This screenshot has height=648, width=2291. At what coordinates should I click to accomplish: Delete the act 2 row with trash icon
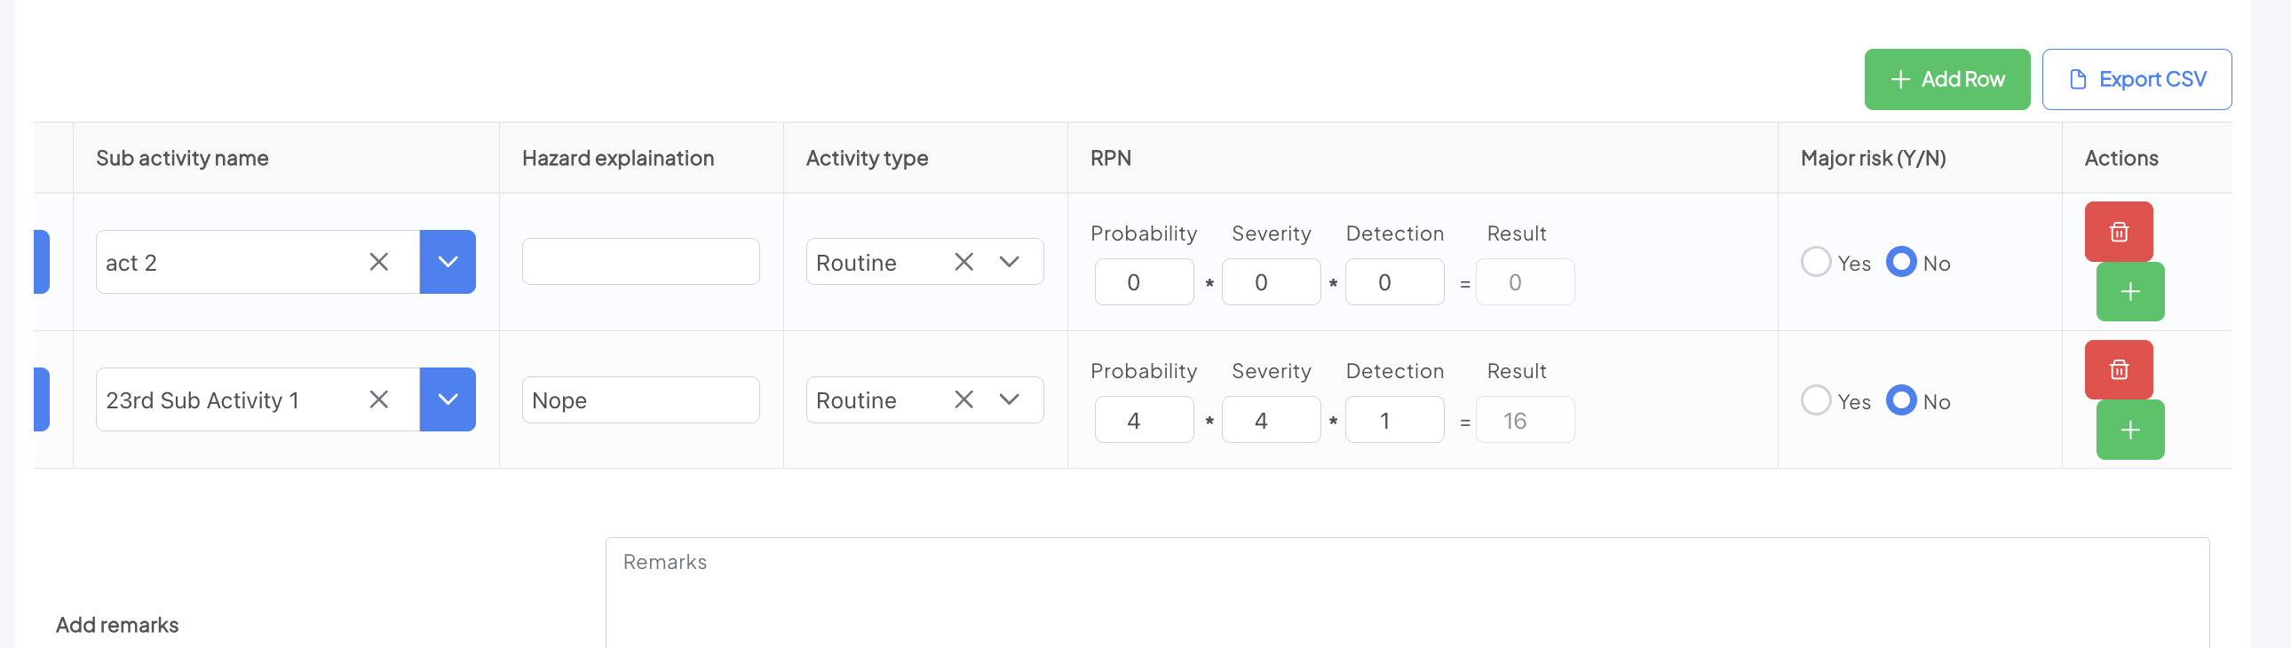coord(2118,231)
